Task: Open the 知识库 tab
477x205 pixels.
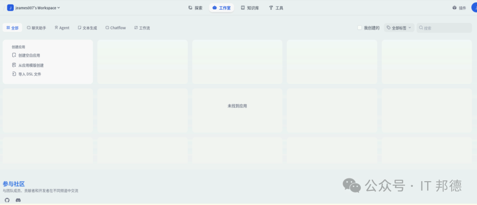Action: click(250, 8)
